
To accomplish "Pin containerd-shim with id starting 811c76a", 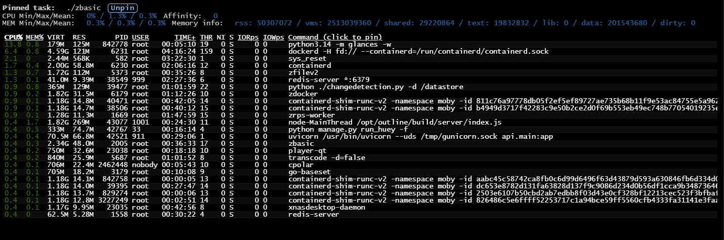I will (x=503, y=101).
